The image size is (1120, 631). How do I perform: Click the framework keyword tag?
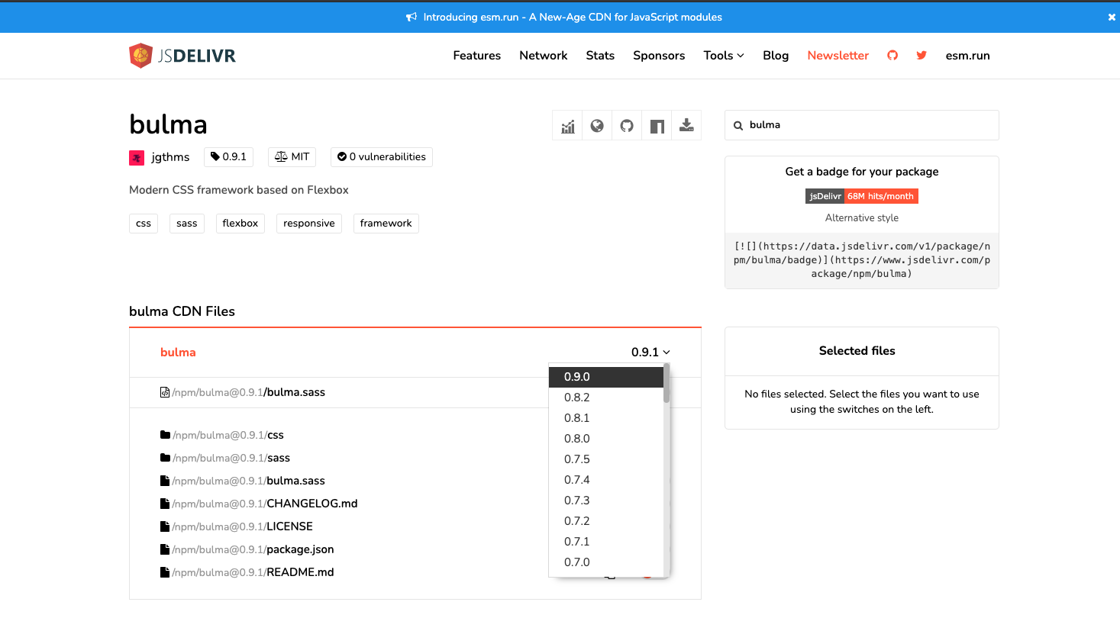tap(386, 224)
